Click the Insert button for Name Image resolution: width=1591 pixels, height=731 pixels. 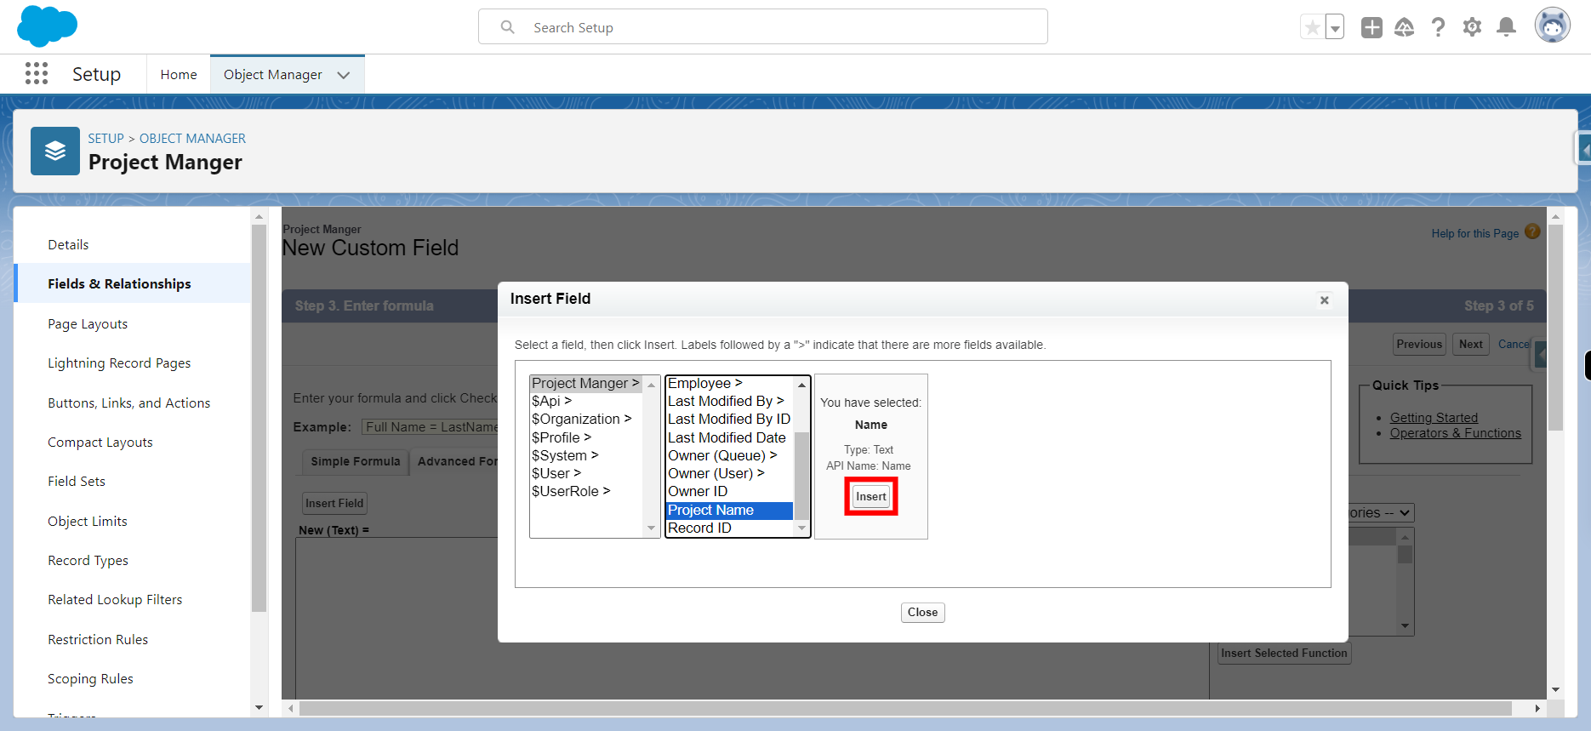[871, 496]
